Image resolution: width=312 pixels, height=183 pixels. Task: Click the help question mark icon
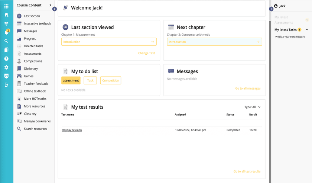(6, 59)
